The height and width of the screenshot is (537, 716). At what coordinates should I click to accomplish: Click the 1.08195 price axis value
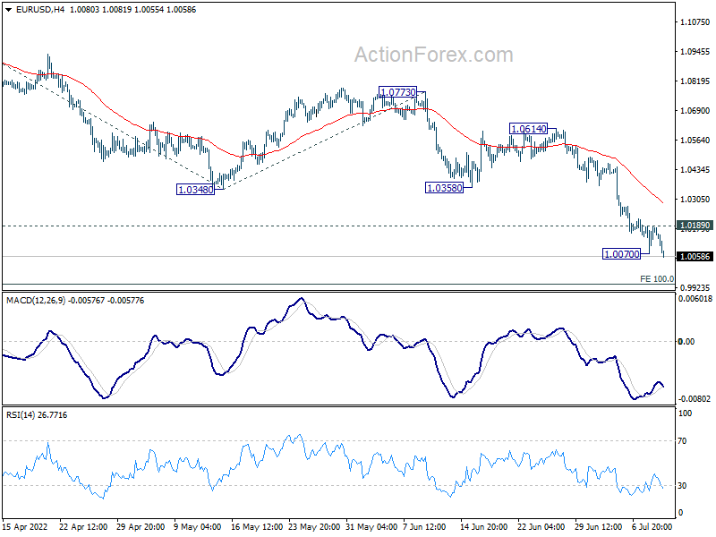coord(695,81)
